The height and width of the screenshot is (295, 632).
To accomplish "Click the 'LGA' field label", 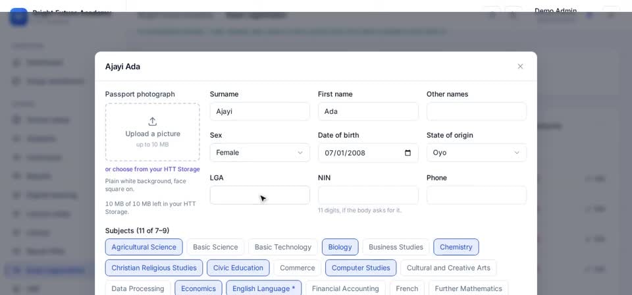I will [x=217, y=178].
